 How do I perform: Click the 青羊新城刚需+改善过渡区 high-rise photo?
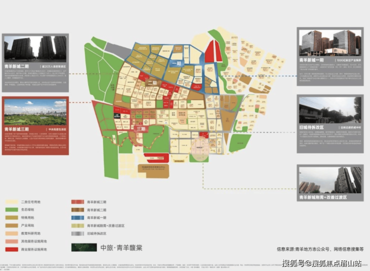coord(329,179)
